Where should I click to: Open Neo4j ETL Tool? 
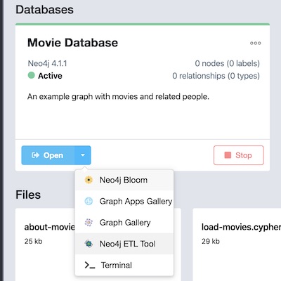coord(124,244)
